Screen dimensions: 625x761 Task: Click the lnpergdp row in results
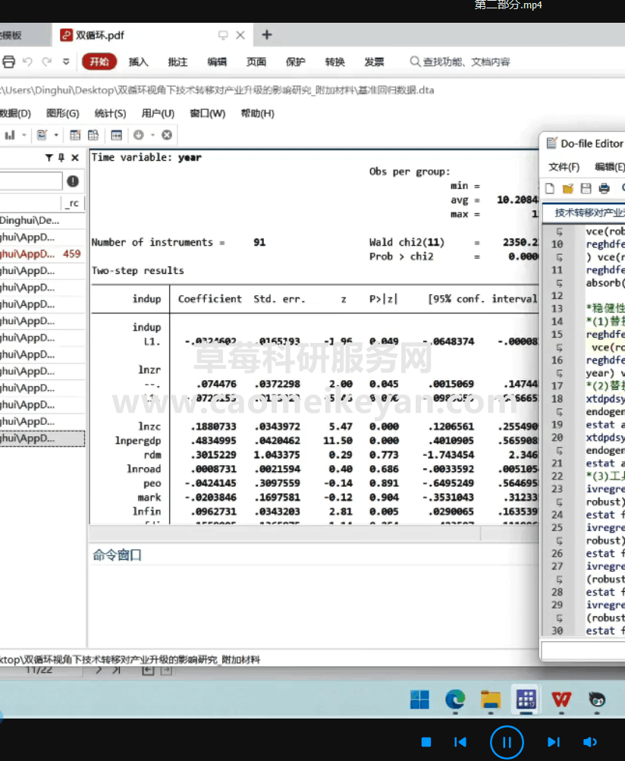click(315, 441)
